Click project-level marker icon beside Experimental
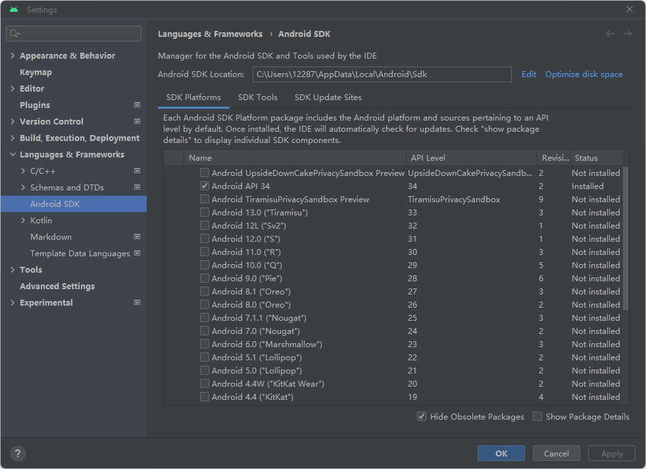Viewport: 646px width, 469px height. 137,303
